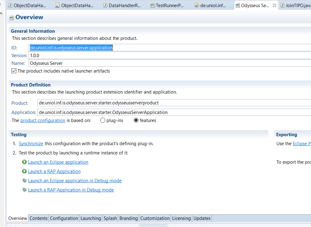
Task: Click the green Launch RAP Application run icon
Action: [24, 171]
